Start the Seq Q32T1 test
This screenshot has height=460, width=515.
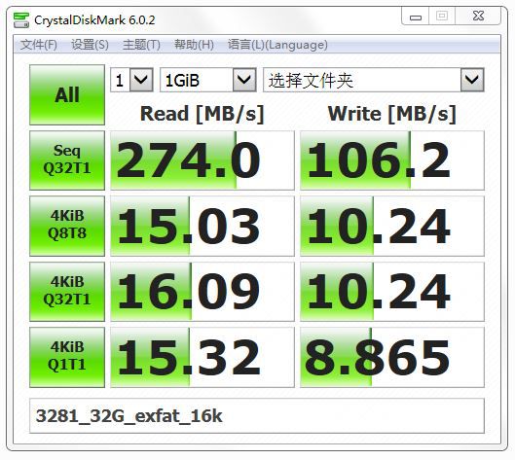[67, 160]
